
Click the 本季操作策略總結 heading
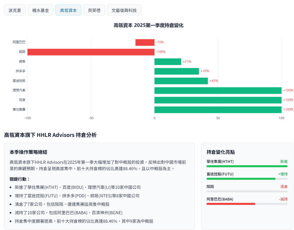28,152
